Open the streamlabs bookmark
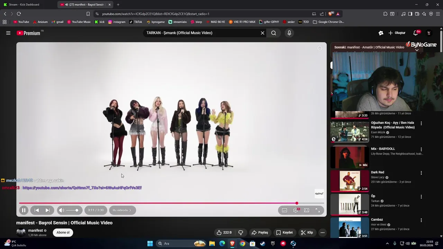The height and width of the screenshot is (249, 443). (x=178, y=22)
